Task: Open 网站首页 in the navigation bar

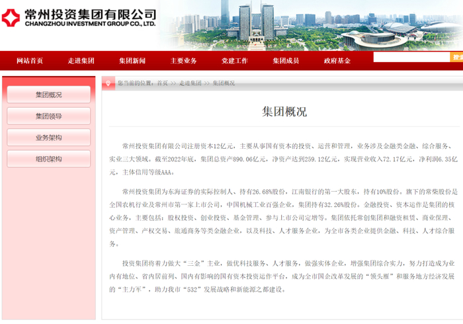Action: [30, 61]
